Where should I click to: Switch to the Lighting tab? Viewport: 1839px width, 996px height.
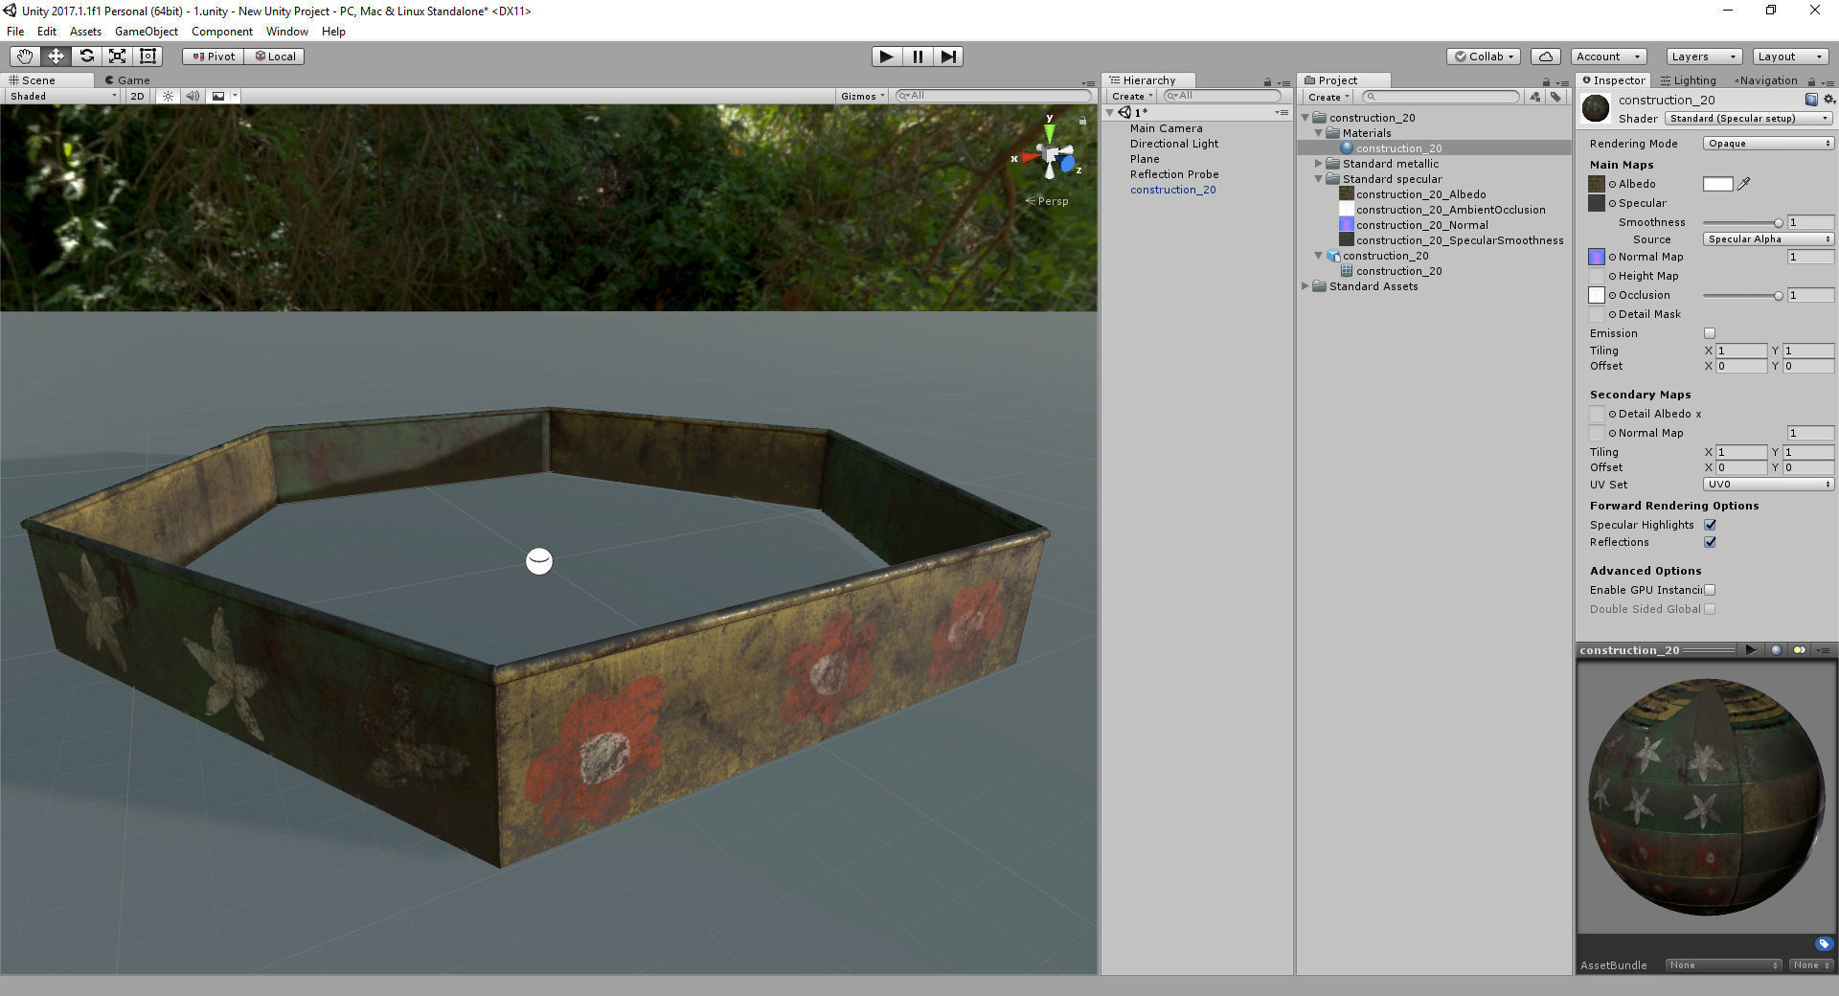click(x=1689, y=80)
